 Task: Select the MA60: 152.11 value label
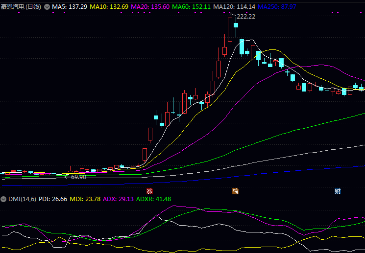tap(191, 7)
